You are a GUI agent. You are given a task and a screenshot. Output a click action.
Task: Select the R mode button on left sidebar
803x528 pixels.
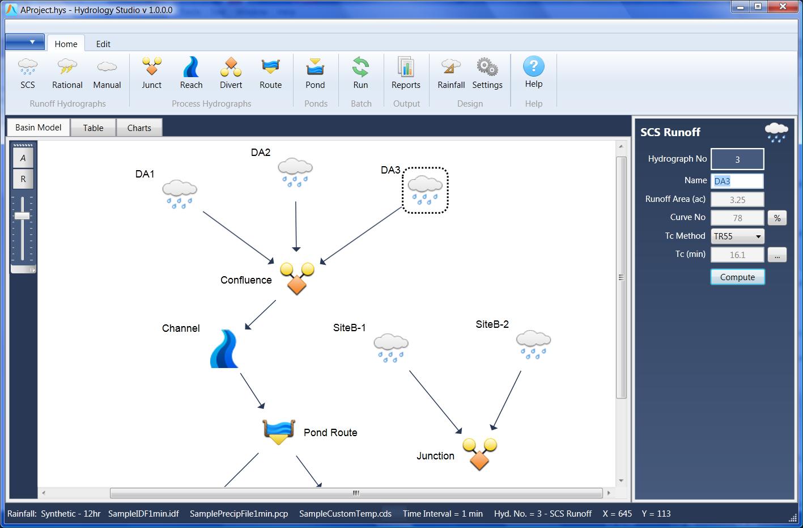click(23, 179)
